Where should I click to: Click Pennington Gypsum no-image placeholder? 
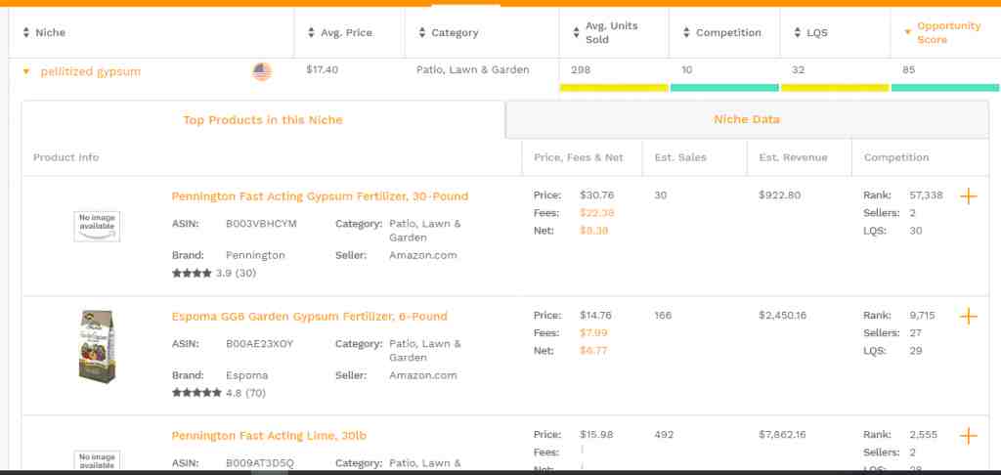pos(97,226)
